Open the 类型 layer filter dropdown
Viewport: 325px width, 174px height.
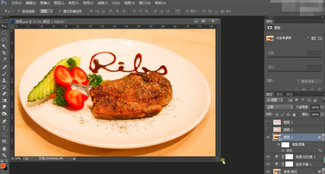(x=274, y=100)
